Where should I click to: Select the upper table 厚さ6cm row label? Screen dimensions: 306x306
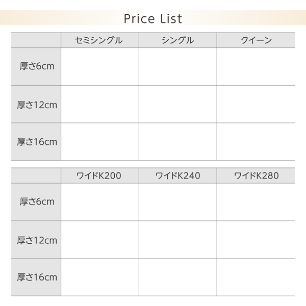tap(37, 66)
